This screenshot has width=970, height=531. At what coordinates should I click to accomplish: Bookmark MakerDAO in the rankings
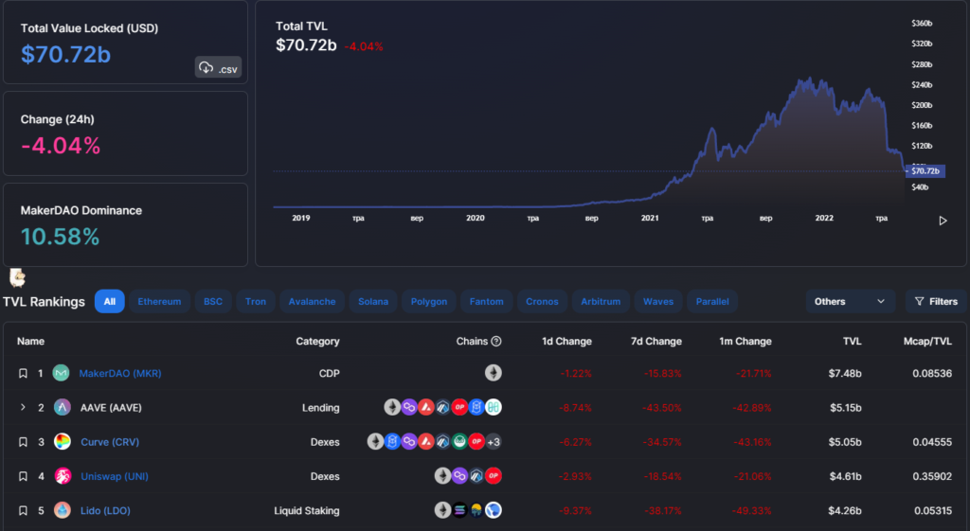[23, 374]
